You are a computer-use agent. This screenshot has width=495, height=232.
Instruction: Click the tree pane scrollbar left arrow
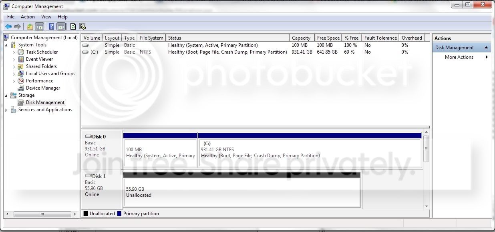[x=7, y=214]
